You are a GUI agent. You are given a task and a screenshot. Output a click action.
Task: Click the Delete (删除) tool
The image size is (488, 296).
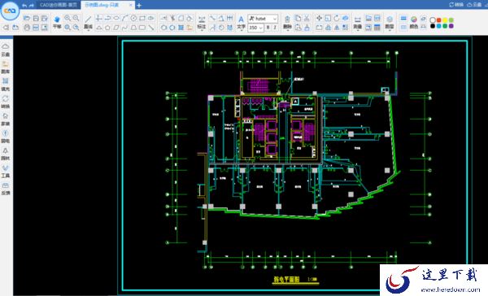coord(287,23)
